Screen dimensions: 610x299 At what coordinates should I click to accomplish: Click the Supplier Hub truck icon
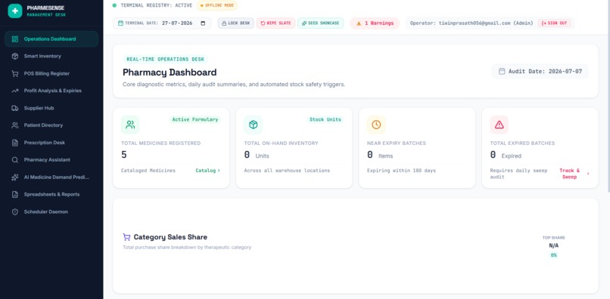pos(15,108)
